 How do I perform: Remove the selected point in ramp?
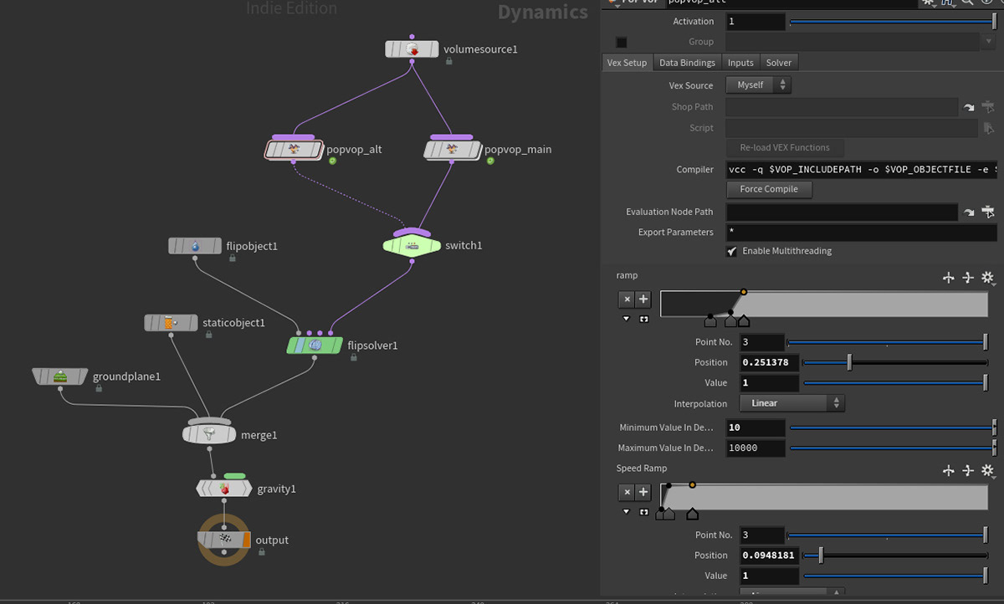pyautogui.click(x=627, y=299)
